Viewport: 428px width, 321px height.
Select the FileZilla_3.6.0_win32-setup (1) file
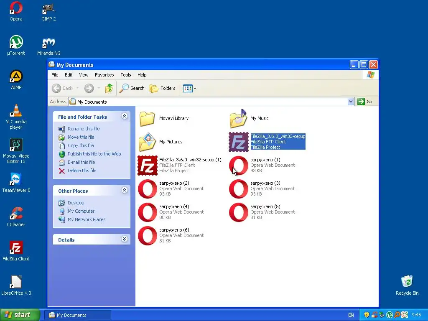180,166
